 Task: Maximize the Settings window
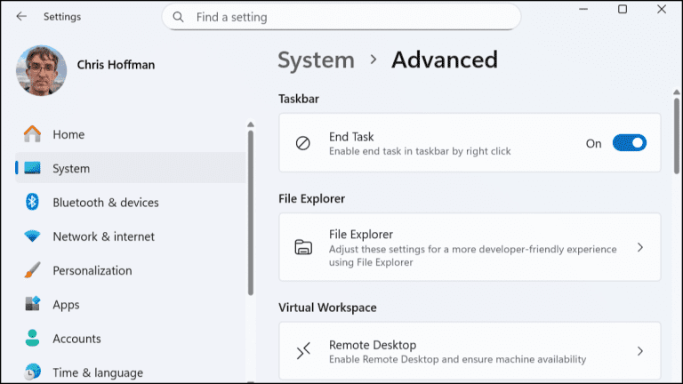click(623, 10)
